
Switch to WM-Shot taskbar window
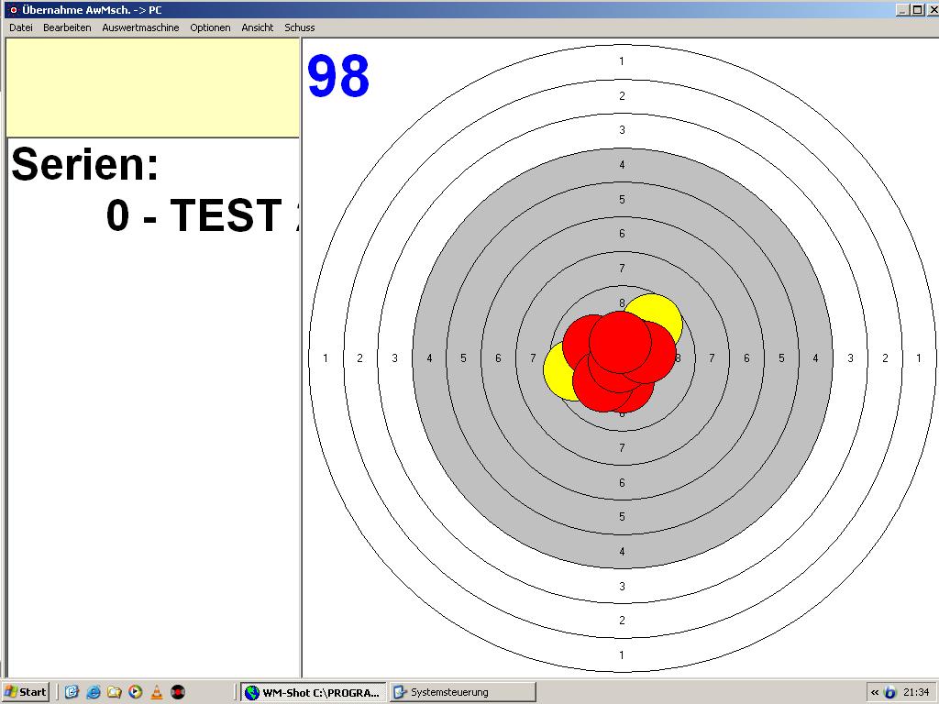tap(312, 692)
